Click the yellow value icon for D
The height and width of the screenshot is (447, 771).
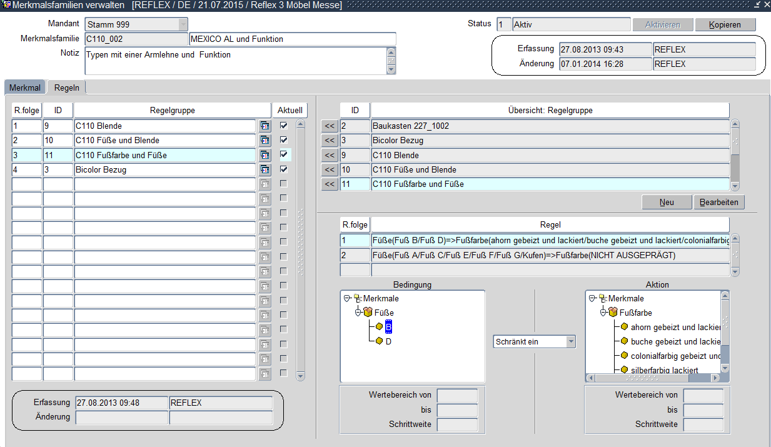pos(379,341)
